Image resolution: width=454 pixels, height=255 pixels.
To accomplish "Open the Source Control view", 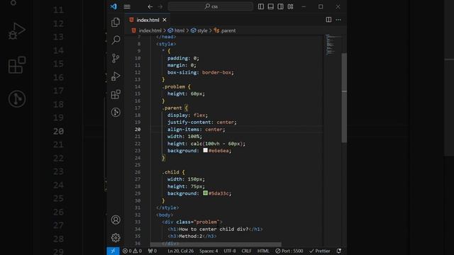I will (x=116, y=58).
